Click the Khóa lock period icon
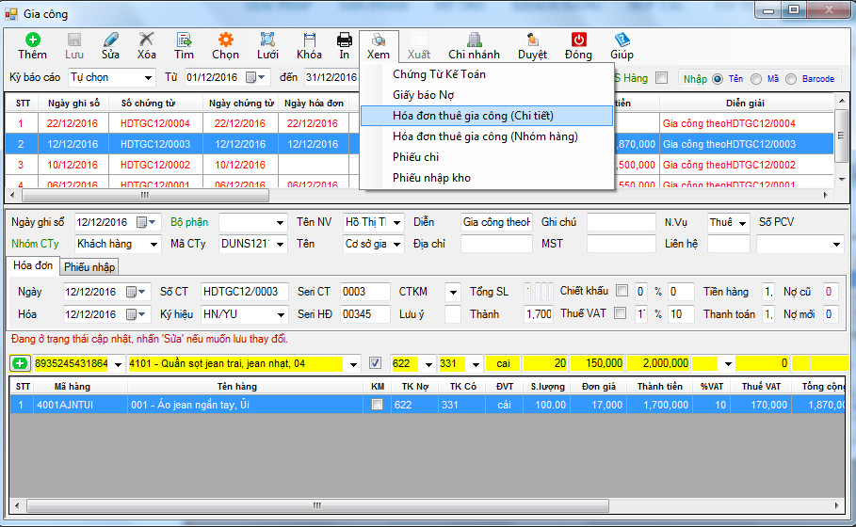856x527 pixels. (309, 40)
